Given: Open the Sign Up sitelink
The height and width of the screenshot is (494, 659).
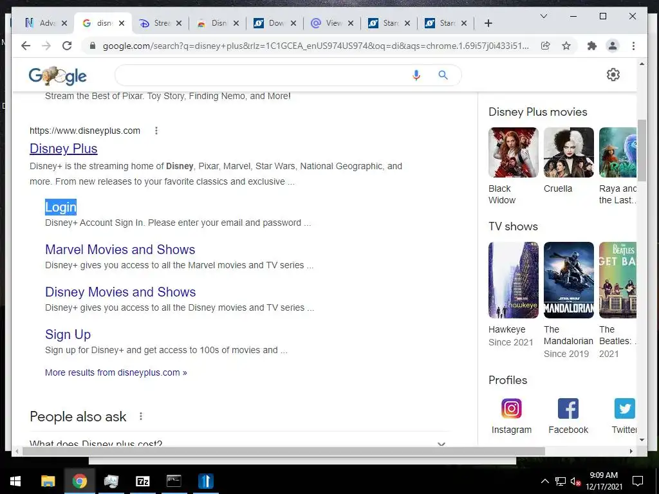Looking at the screenshot, I should pos(68,334).
